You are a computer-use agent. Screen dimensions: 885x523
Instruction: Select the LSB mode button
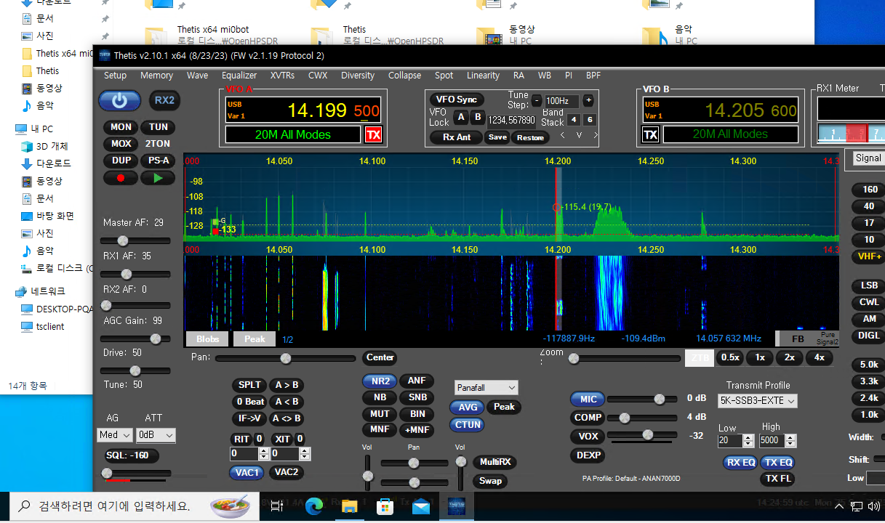868,285
